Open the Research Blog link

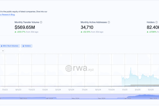[7, 15]
